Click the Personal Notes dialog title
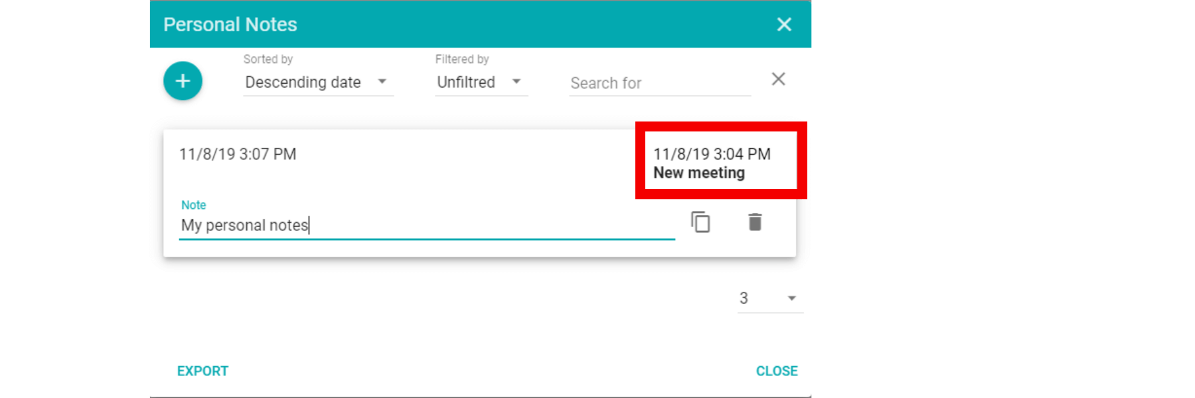 tap(230, 25)
